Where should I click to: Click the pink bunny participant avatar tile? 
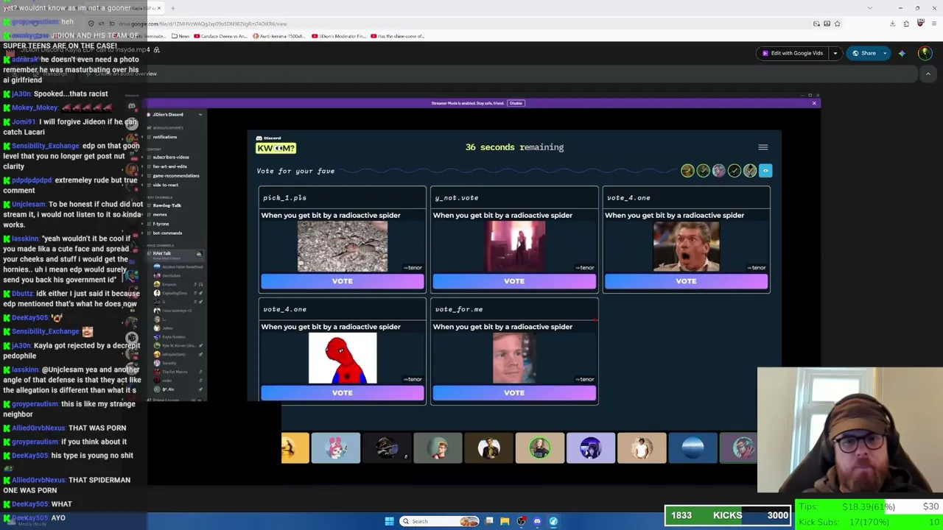(x=336, y=448)
